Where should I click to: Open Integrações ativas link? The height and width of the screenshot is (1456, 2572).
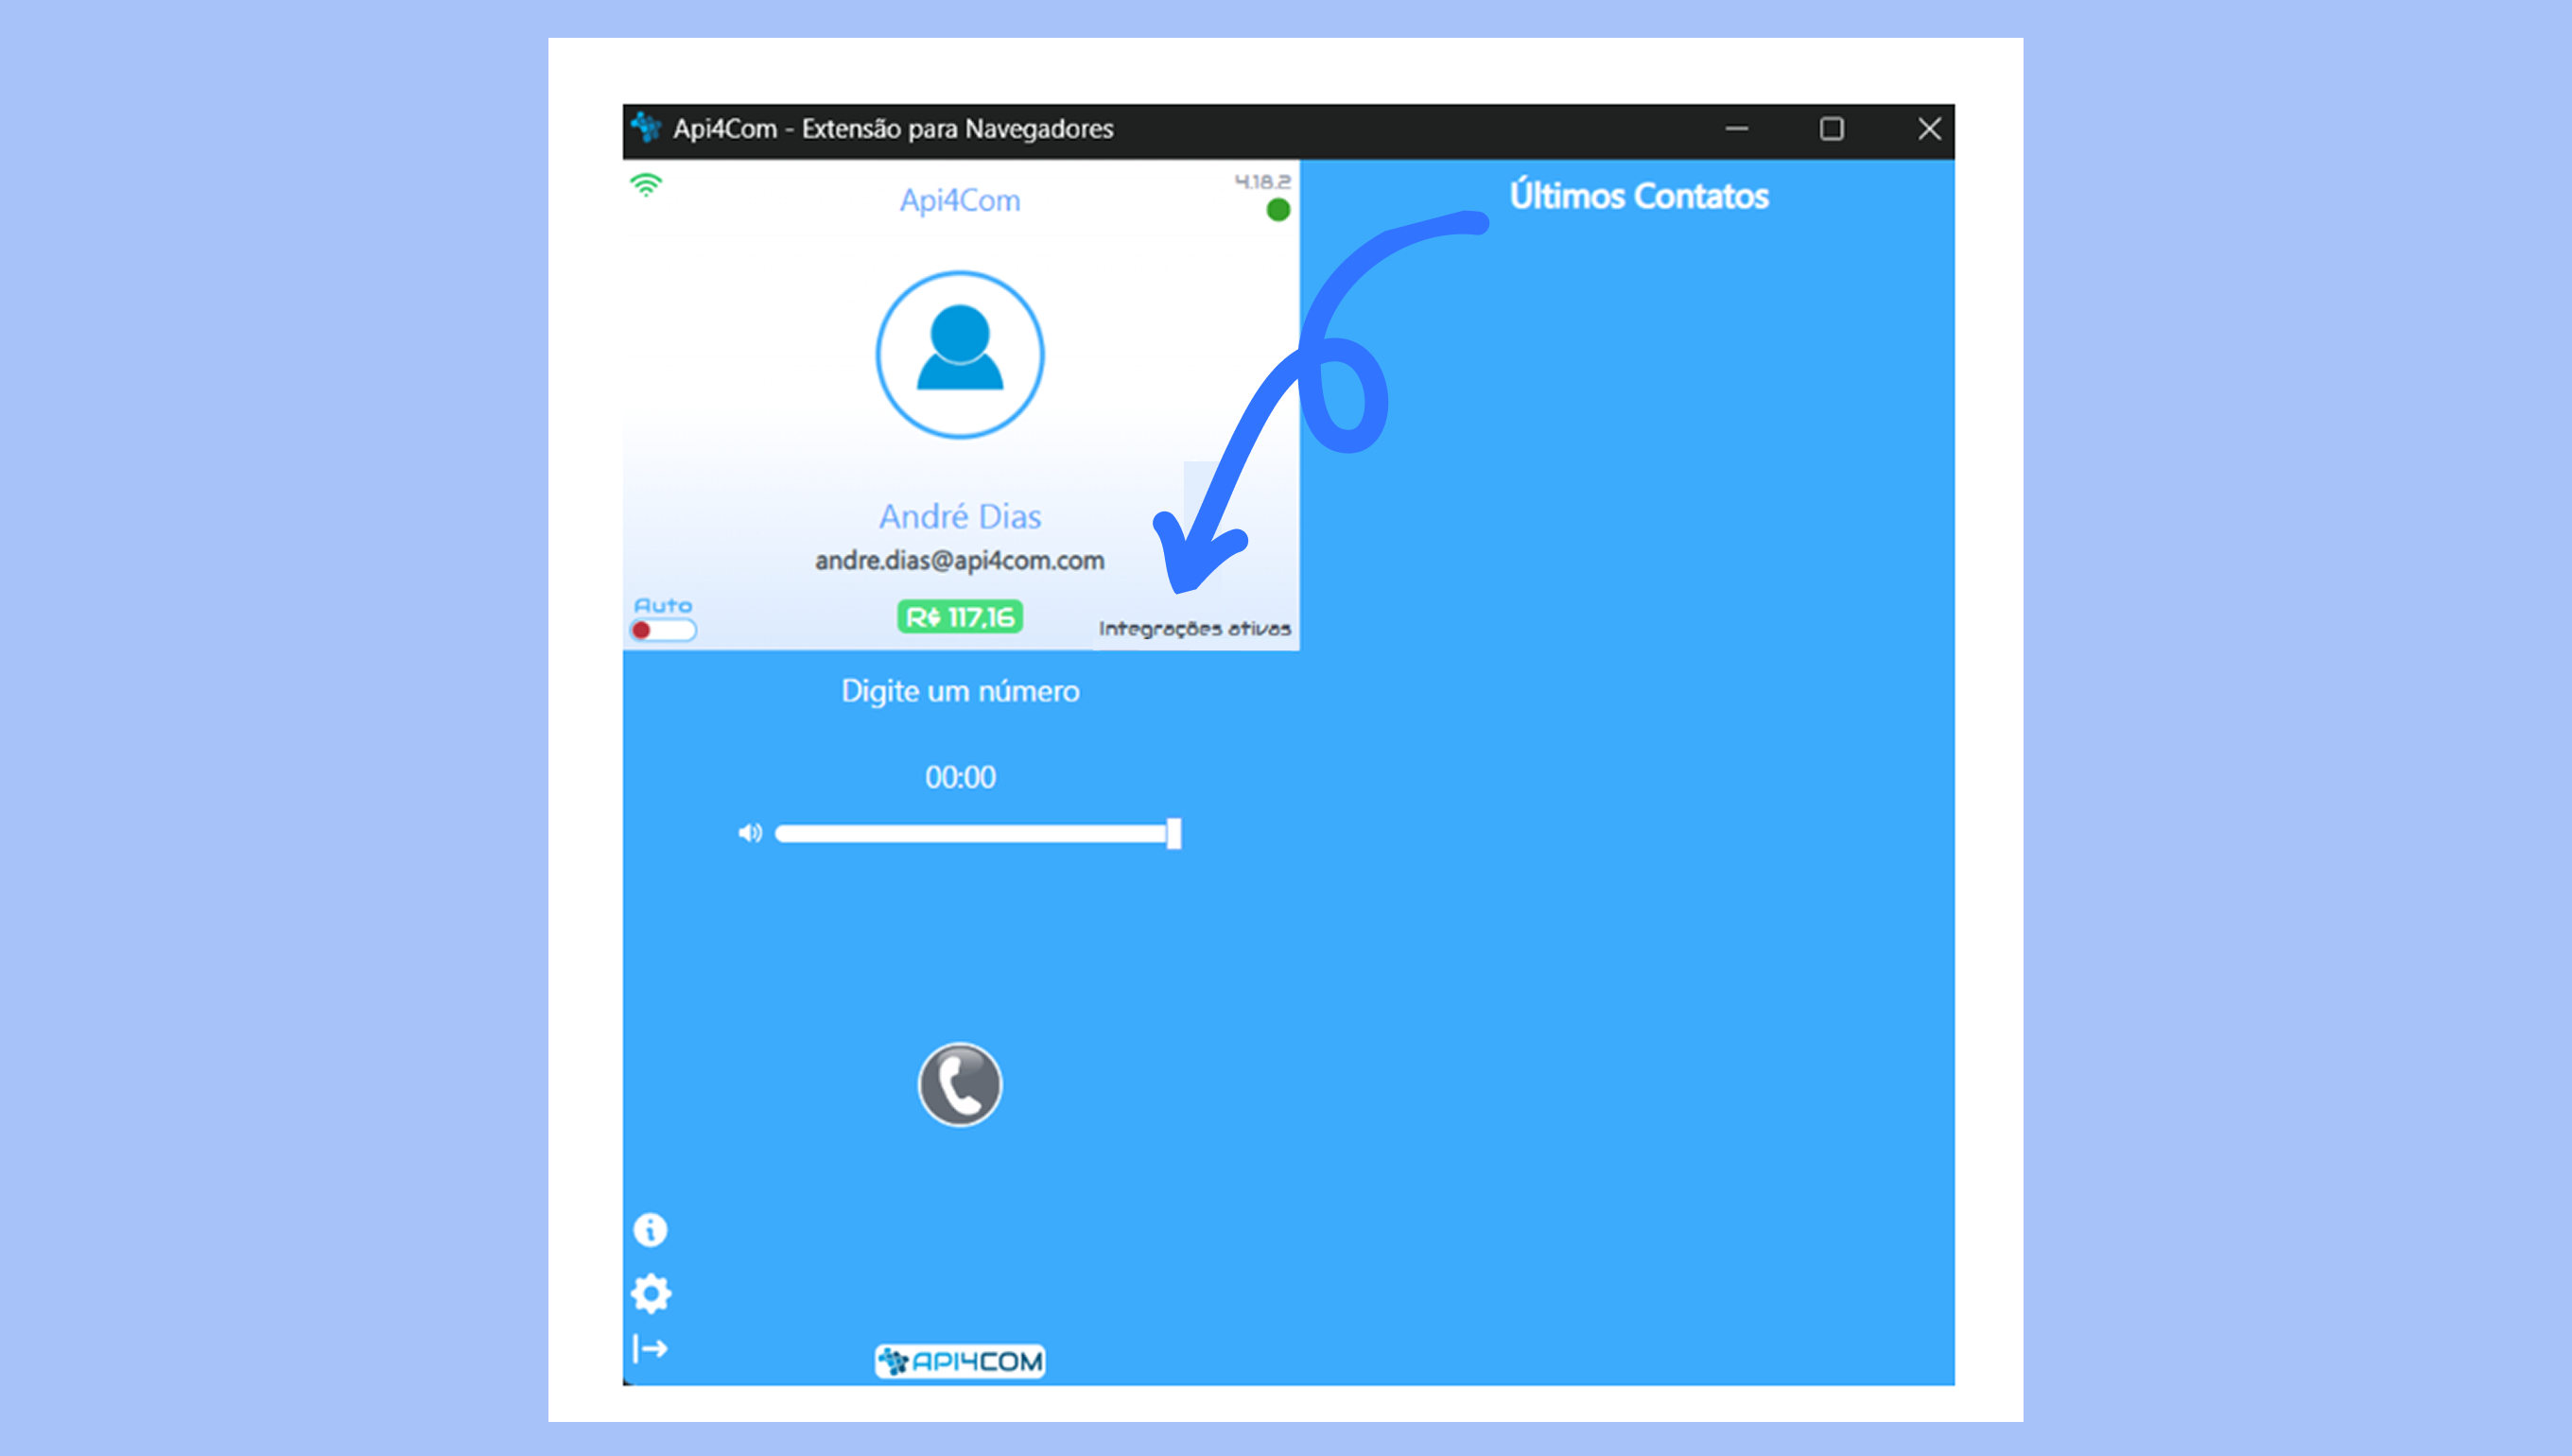(x=1195, y=628)
